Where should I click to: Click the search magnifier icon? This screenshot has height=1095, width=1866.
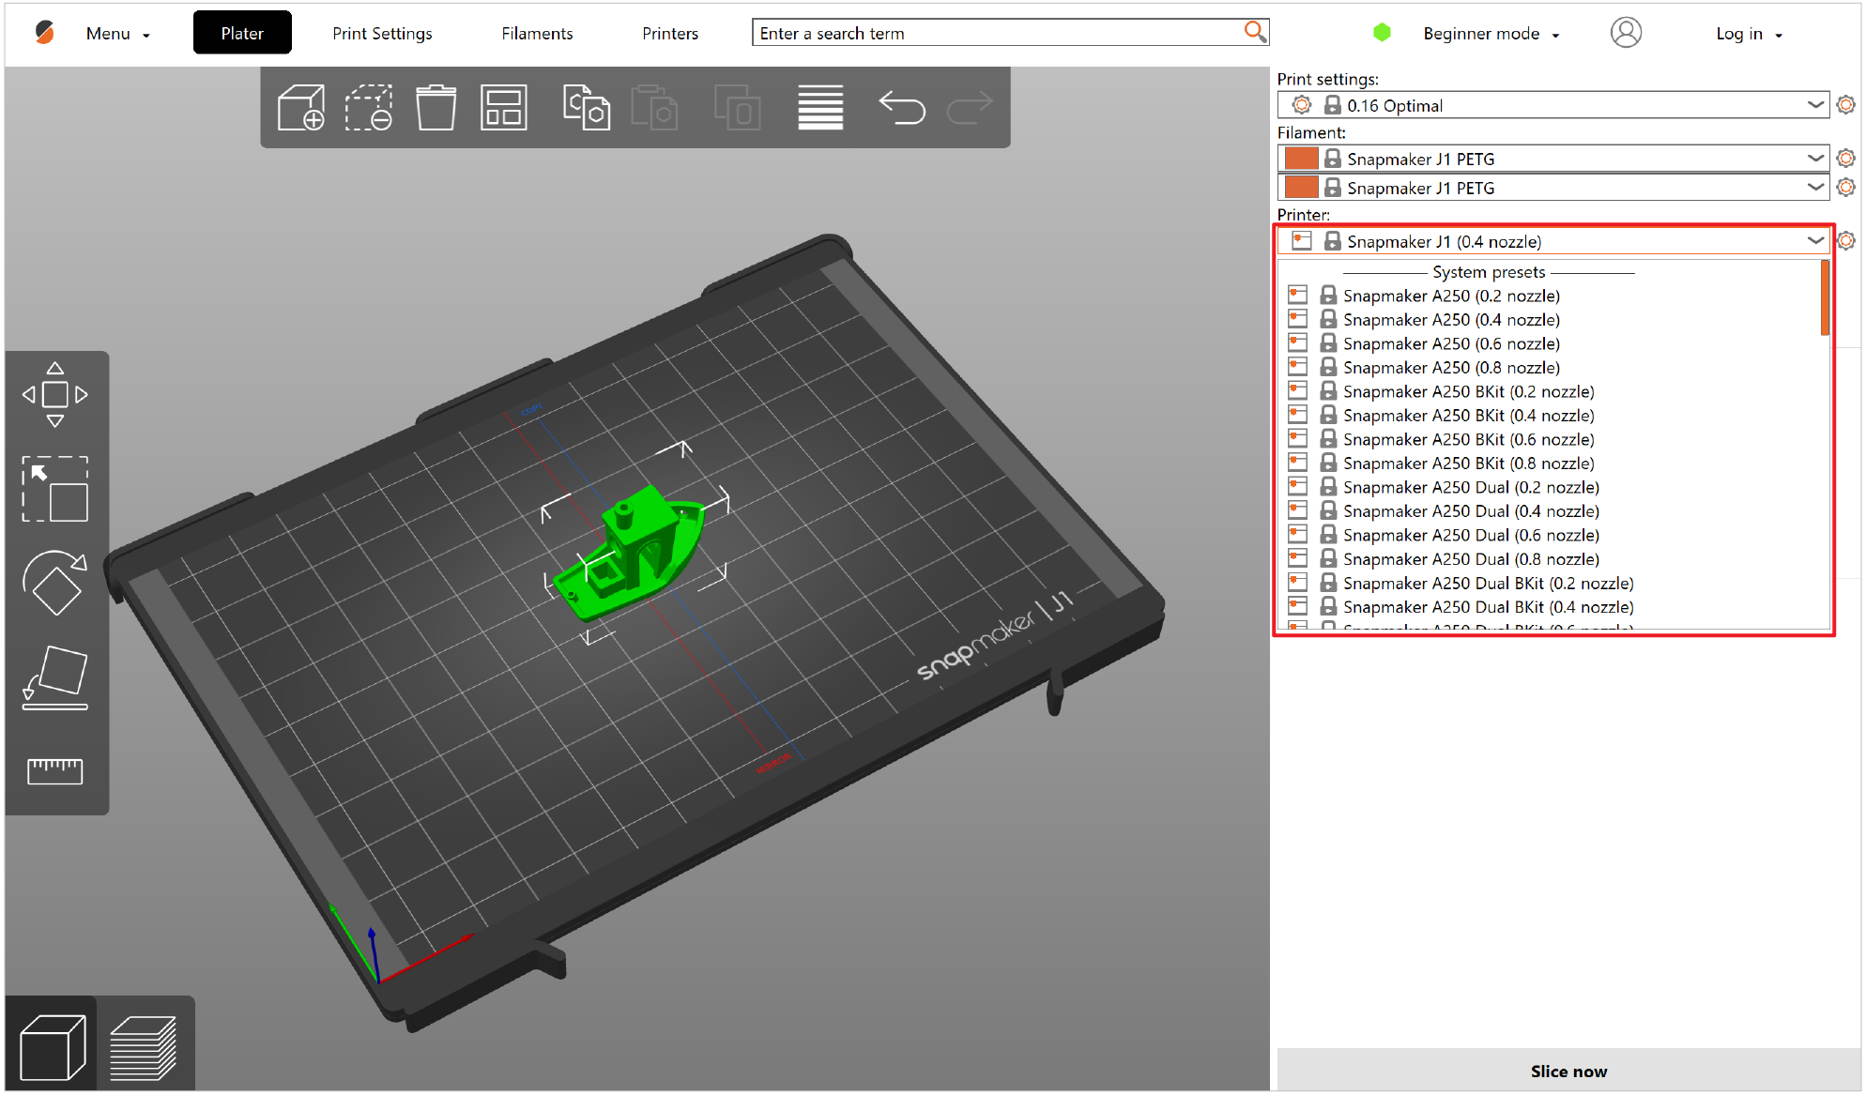(1255, 31)
